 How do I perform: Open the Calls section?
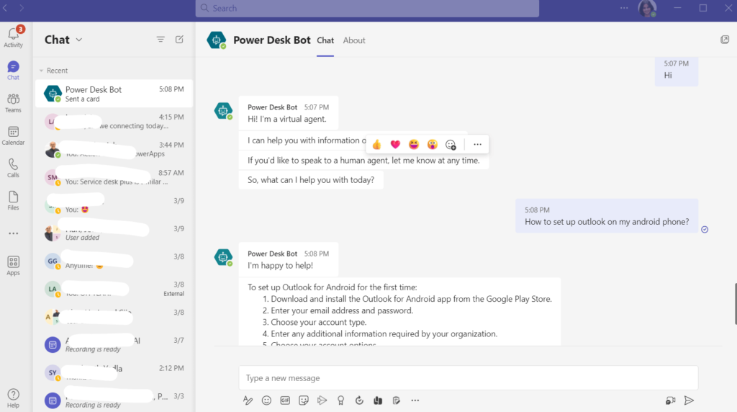[13, 168]
